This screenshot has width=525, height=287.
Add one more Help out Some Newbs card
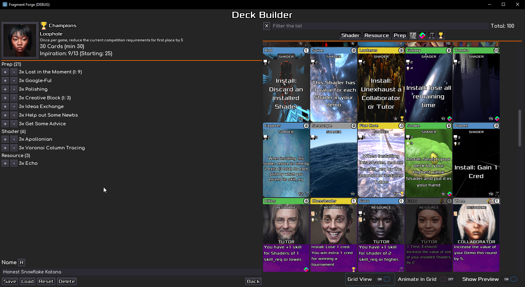[5, 115]
